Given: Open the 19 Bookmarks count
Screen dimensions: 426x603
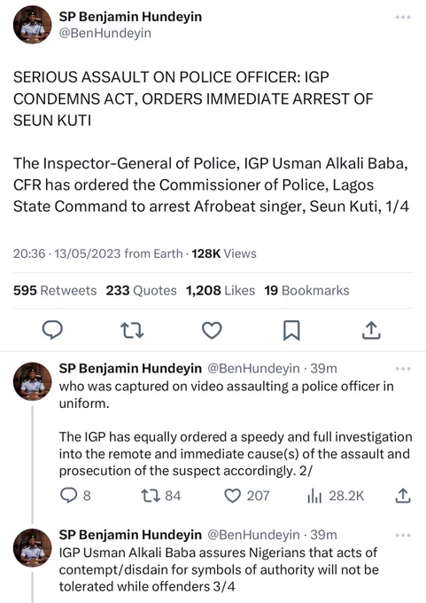Looking at the screenshot, I should pyautogui.click(x=307, y=290).
